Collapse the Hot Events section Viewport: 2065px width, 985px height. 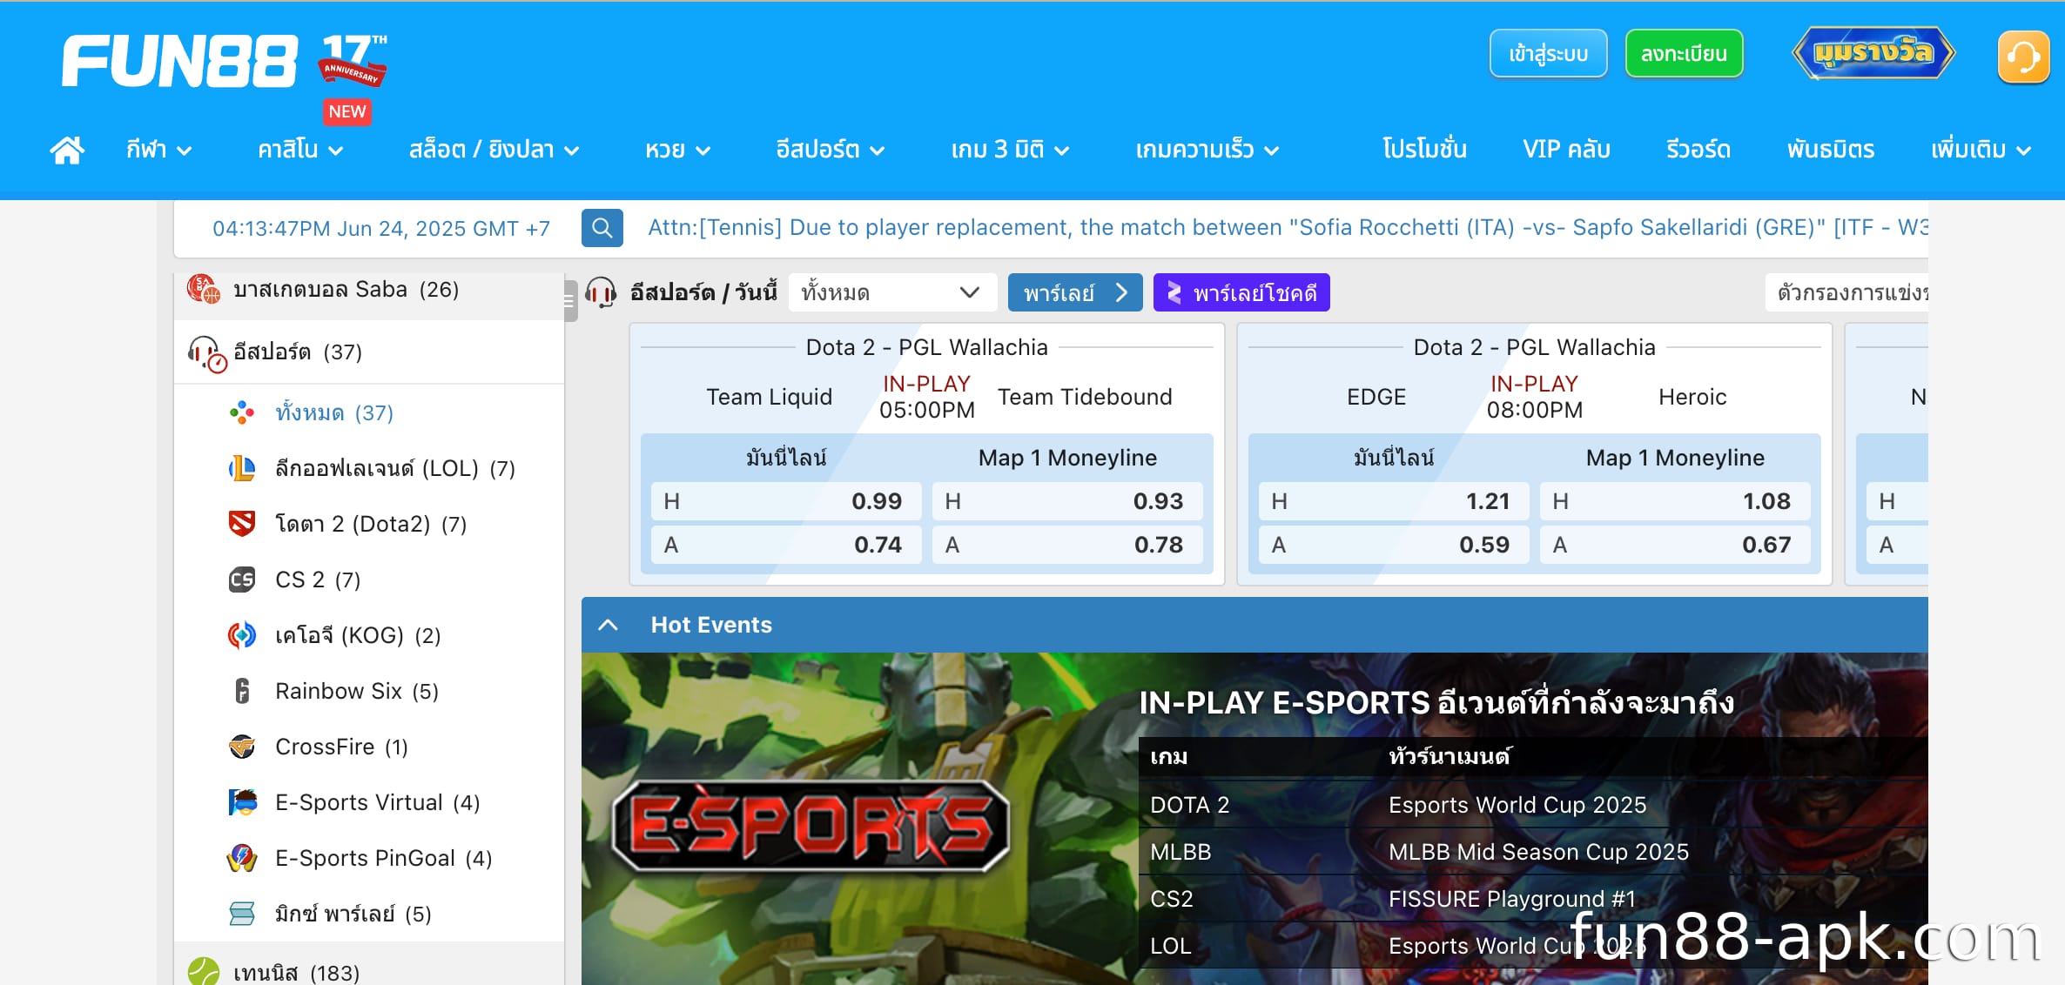point(609,625)
